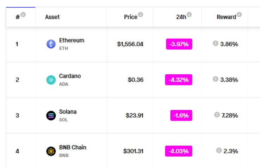Sort table by Price column header
This screenshot has width=260, height=167.
(130, 17)
